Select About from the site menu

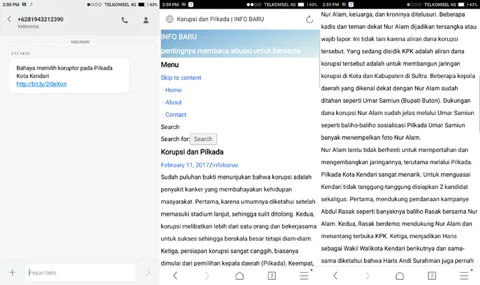point(173,102)
